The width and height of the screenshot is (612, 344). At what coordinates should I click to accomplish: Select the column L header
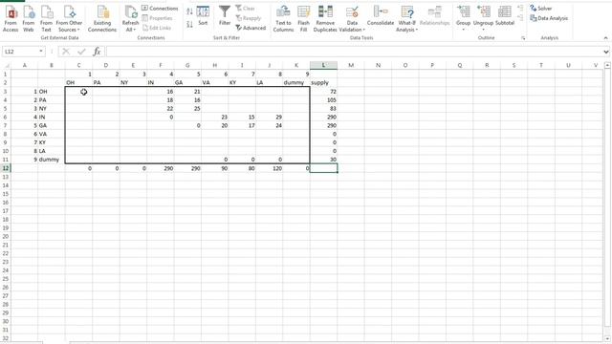coord(323,65)
